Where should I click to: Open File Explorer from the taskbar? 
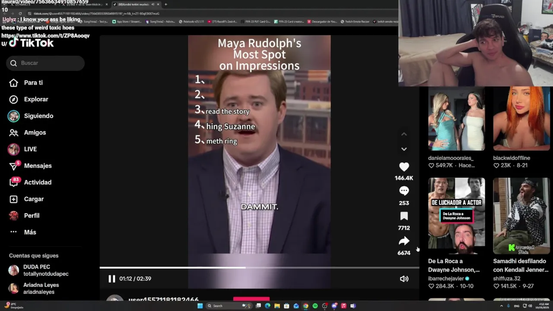pos(277,306)
